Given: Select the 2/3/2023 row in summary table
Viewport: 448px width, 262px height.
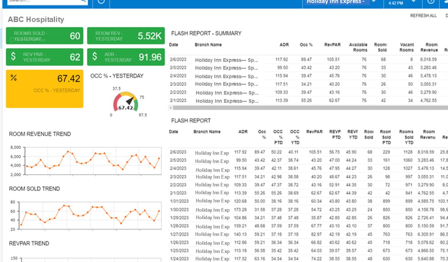Looking at the screenshot, I should 308,84.
